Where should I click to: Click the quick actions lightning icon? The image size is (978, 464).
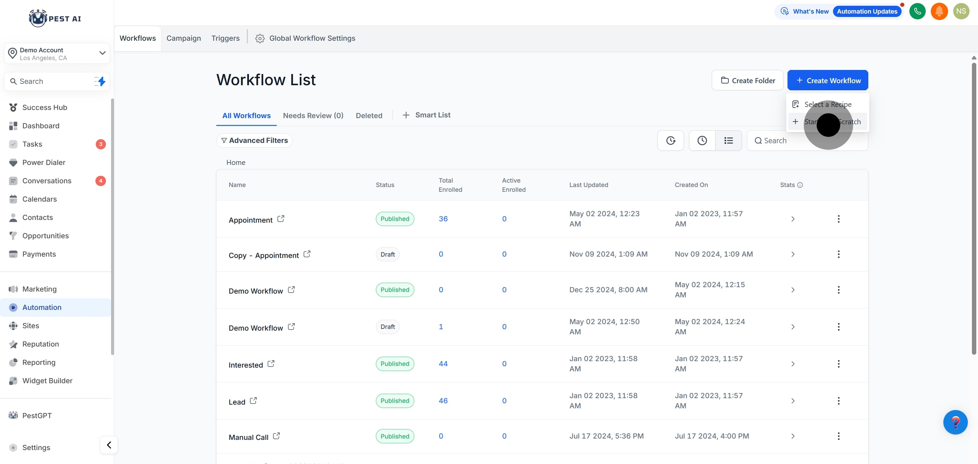100,81
